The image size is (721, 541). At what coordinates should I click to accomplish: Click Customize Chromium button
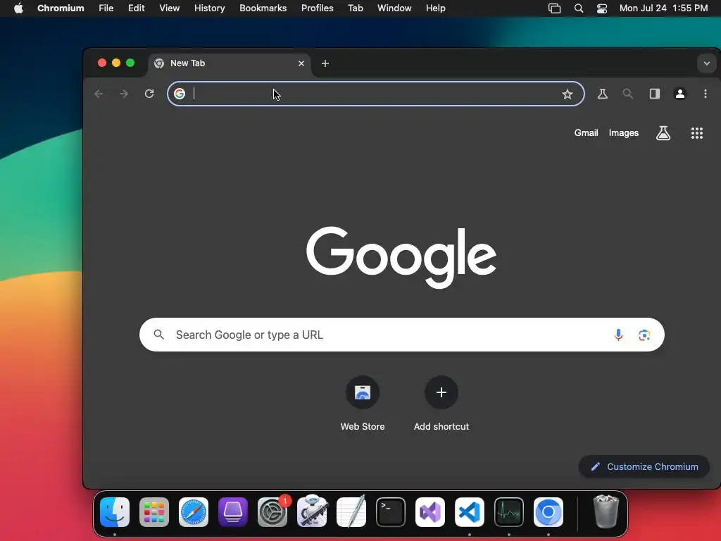click(644, 466)
